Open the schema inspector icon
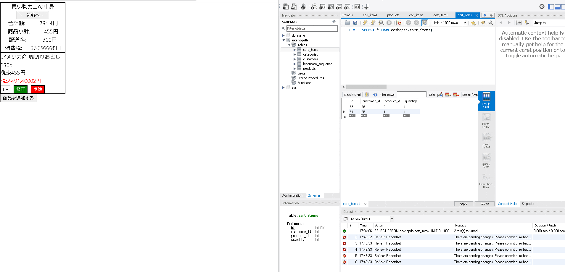Screen dimensions: 565x272 (x=304, y=7)
